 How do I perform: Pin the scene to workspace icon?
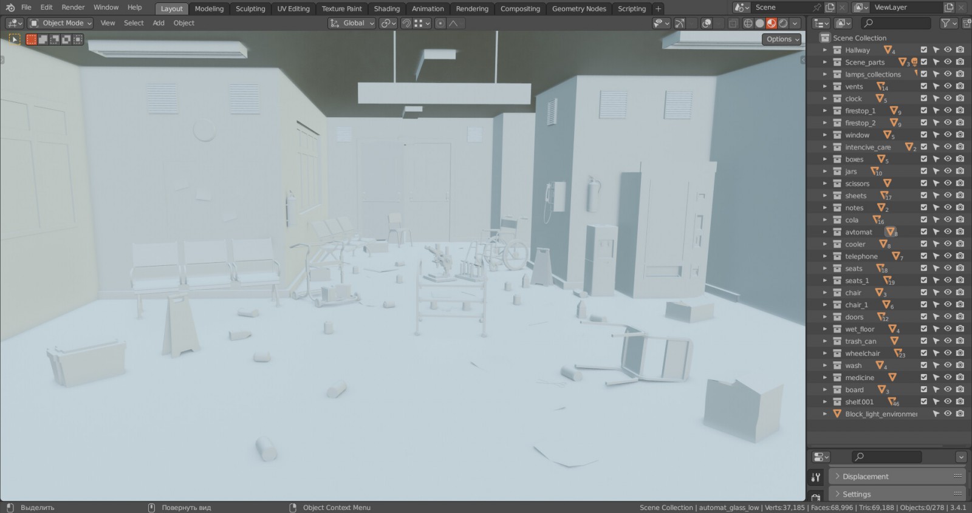point(817,7)
